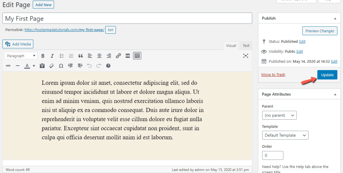The image size is (343, 173).
Task: Click Add New page button
Action: coord(43,5)
